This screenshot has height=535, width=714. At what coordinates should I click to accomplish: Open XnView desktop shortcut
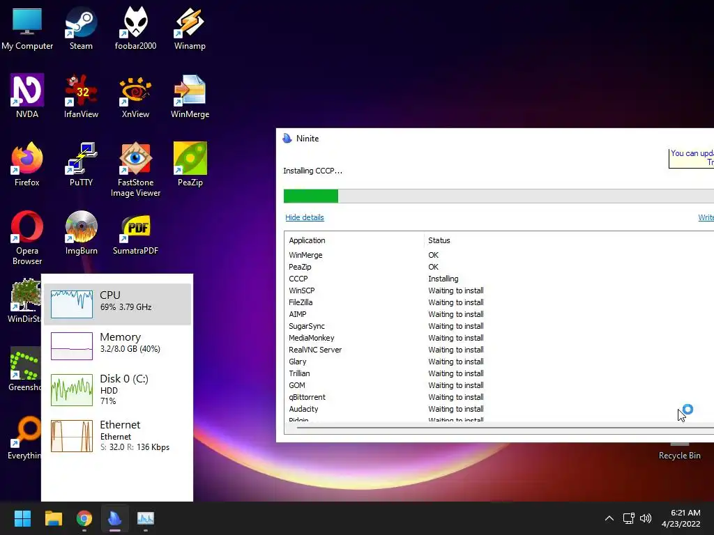(135, 96)
